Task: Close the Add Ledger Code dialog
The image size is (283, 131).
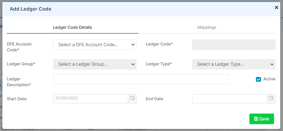Action: coord(276,8)
